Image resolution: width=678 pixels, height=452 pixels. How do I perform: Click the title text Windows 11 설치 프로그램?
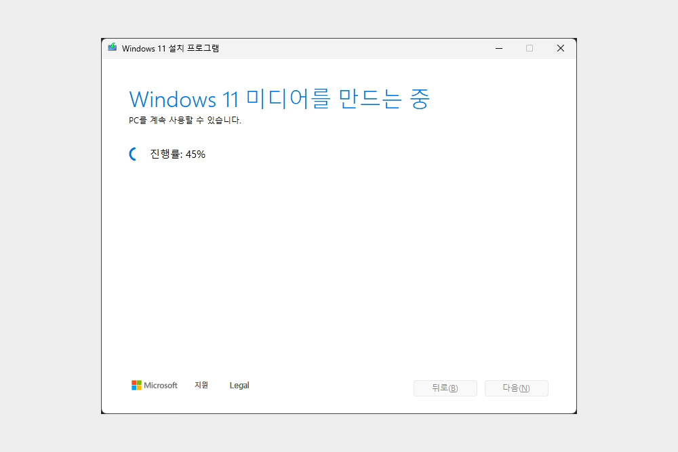pyautogui.click(x=170, y=48)
